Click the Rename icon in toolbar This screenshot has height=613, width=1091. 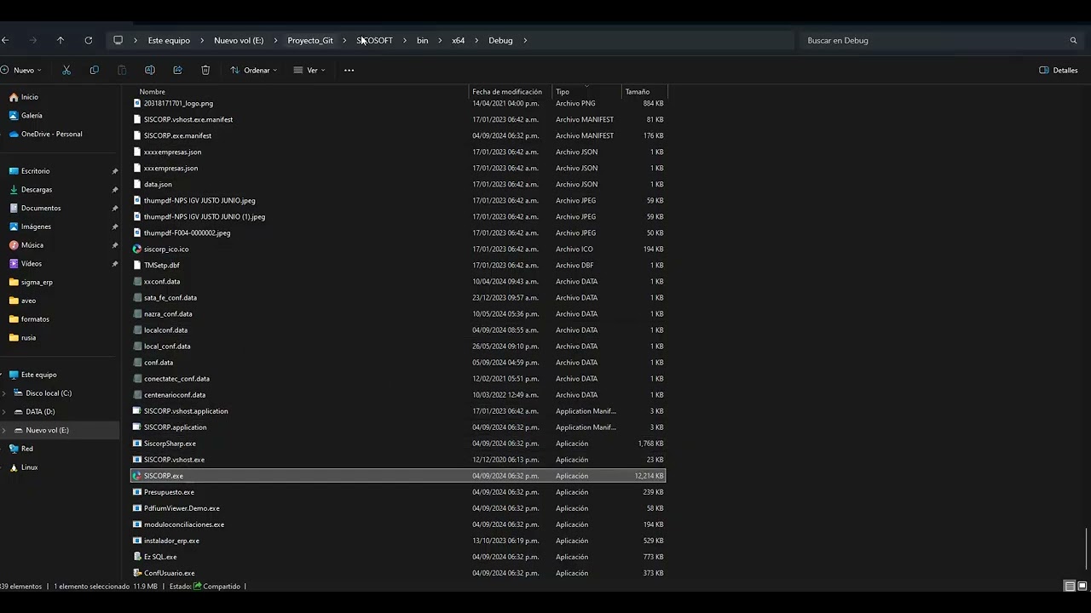point(150,70)
